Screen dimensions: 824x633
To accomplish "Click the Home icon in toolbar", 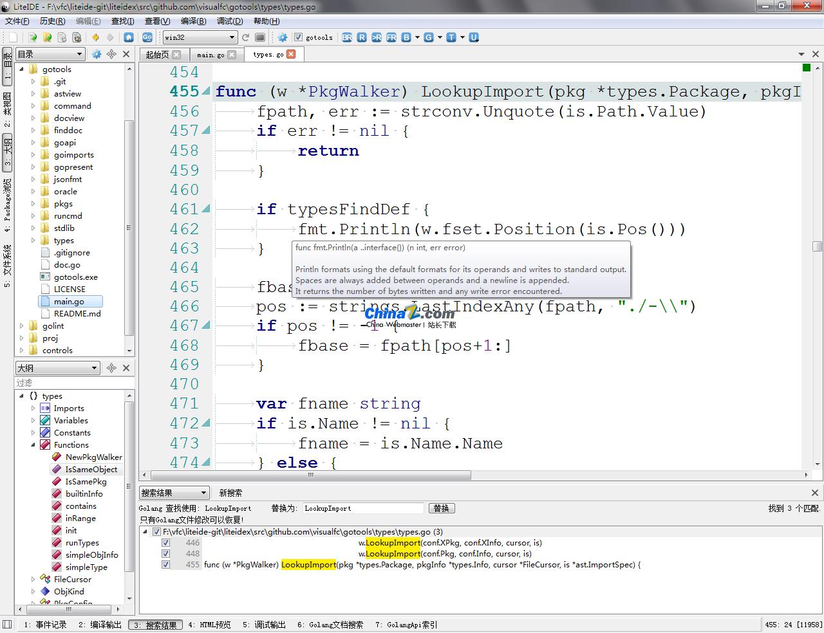I will [x=129, y=37].
